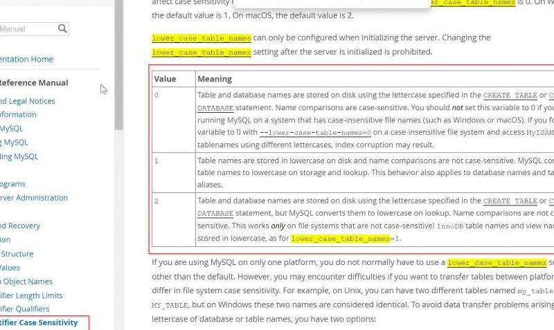The height and width of the screenshot is (330, 554).
Task: Click highlighted lower_case_table_names=1 in table
Action: tap(345, 239)
